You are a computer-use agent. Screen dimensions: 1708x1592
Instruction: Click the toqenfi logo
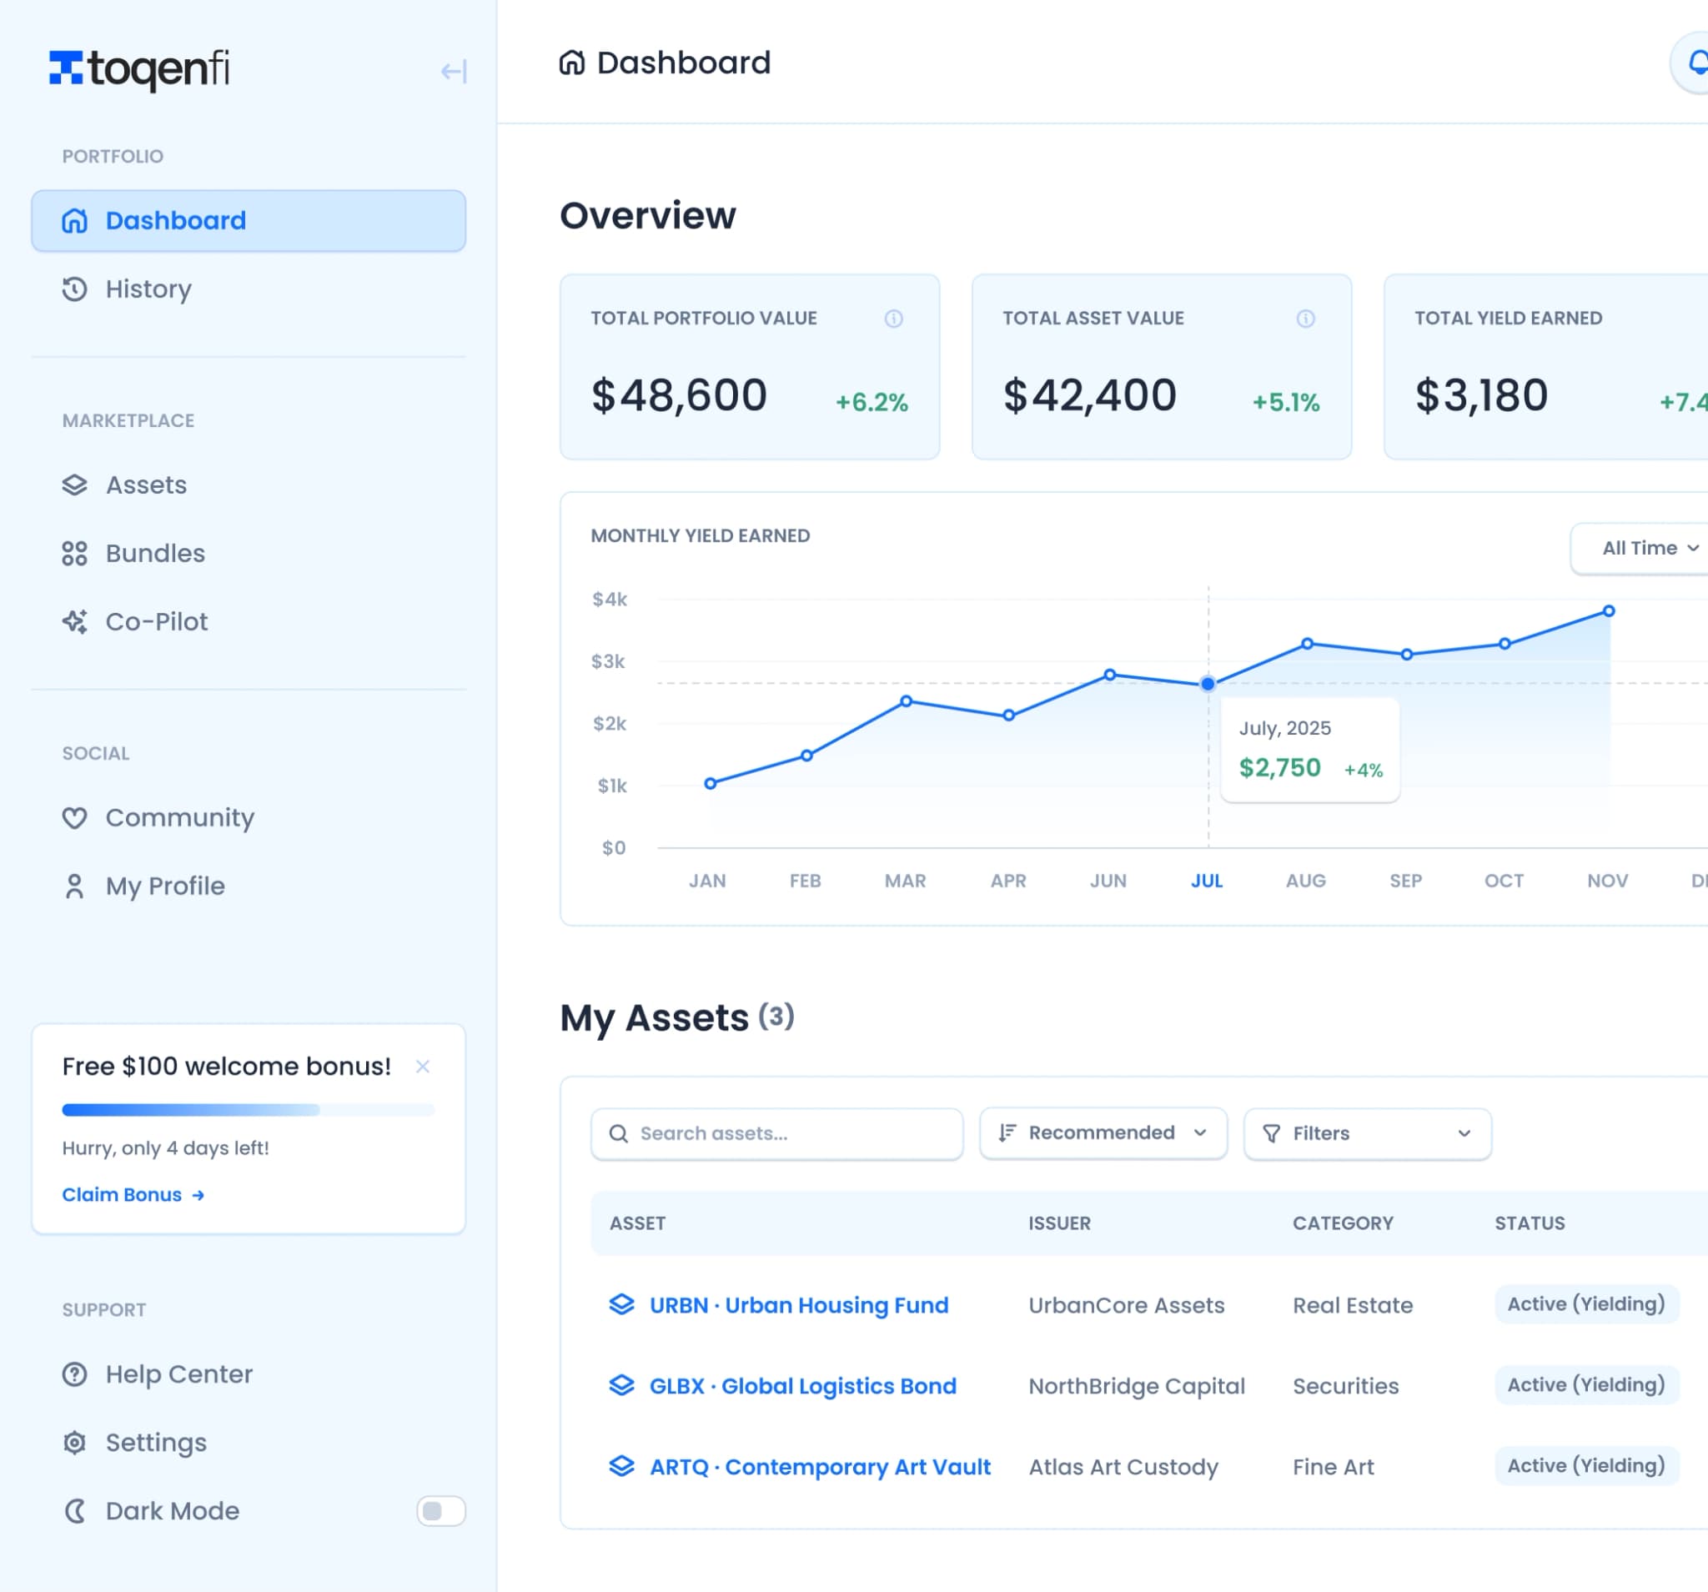(139, 68)
